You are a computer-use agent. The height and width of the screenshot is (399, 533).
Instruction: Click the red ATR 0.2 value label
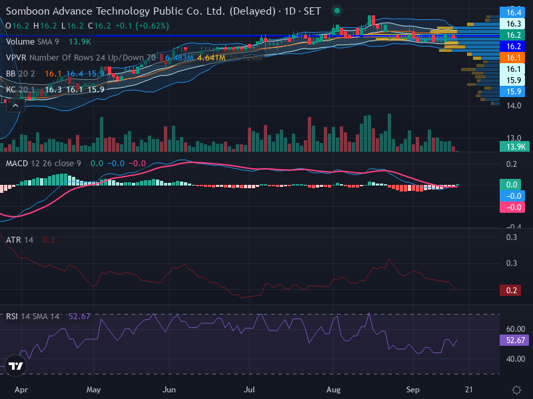[x=510, y=291]
